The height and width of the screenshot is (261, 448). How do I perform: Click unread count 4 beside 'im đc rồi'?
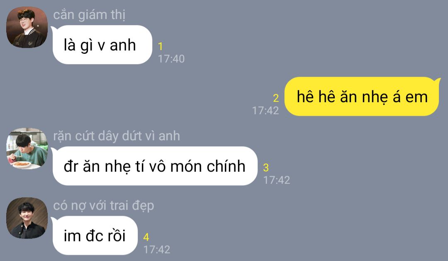[x=146, y=237]
